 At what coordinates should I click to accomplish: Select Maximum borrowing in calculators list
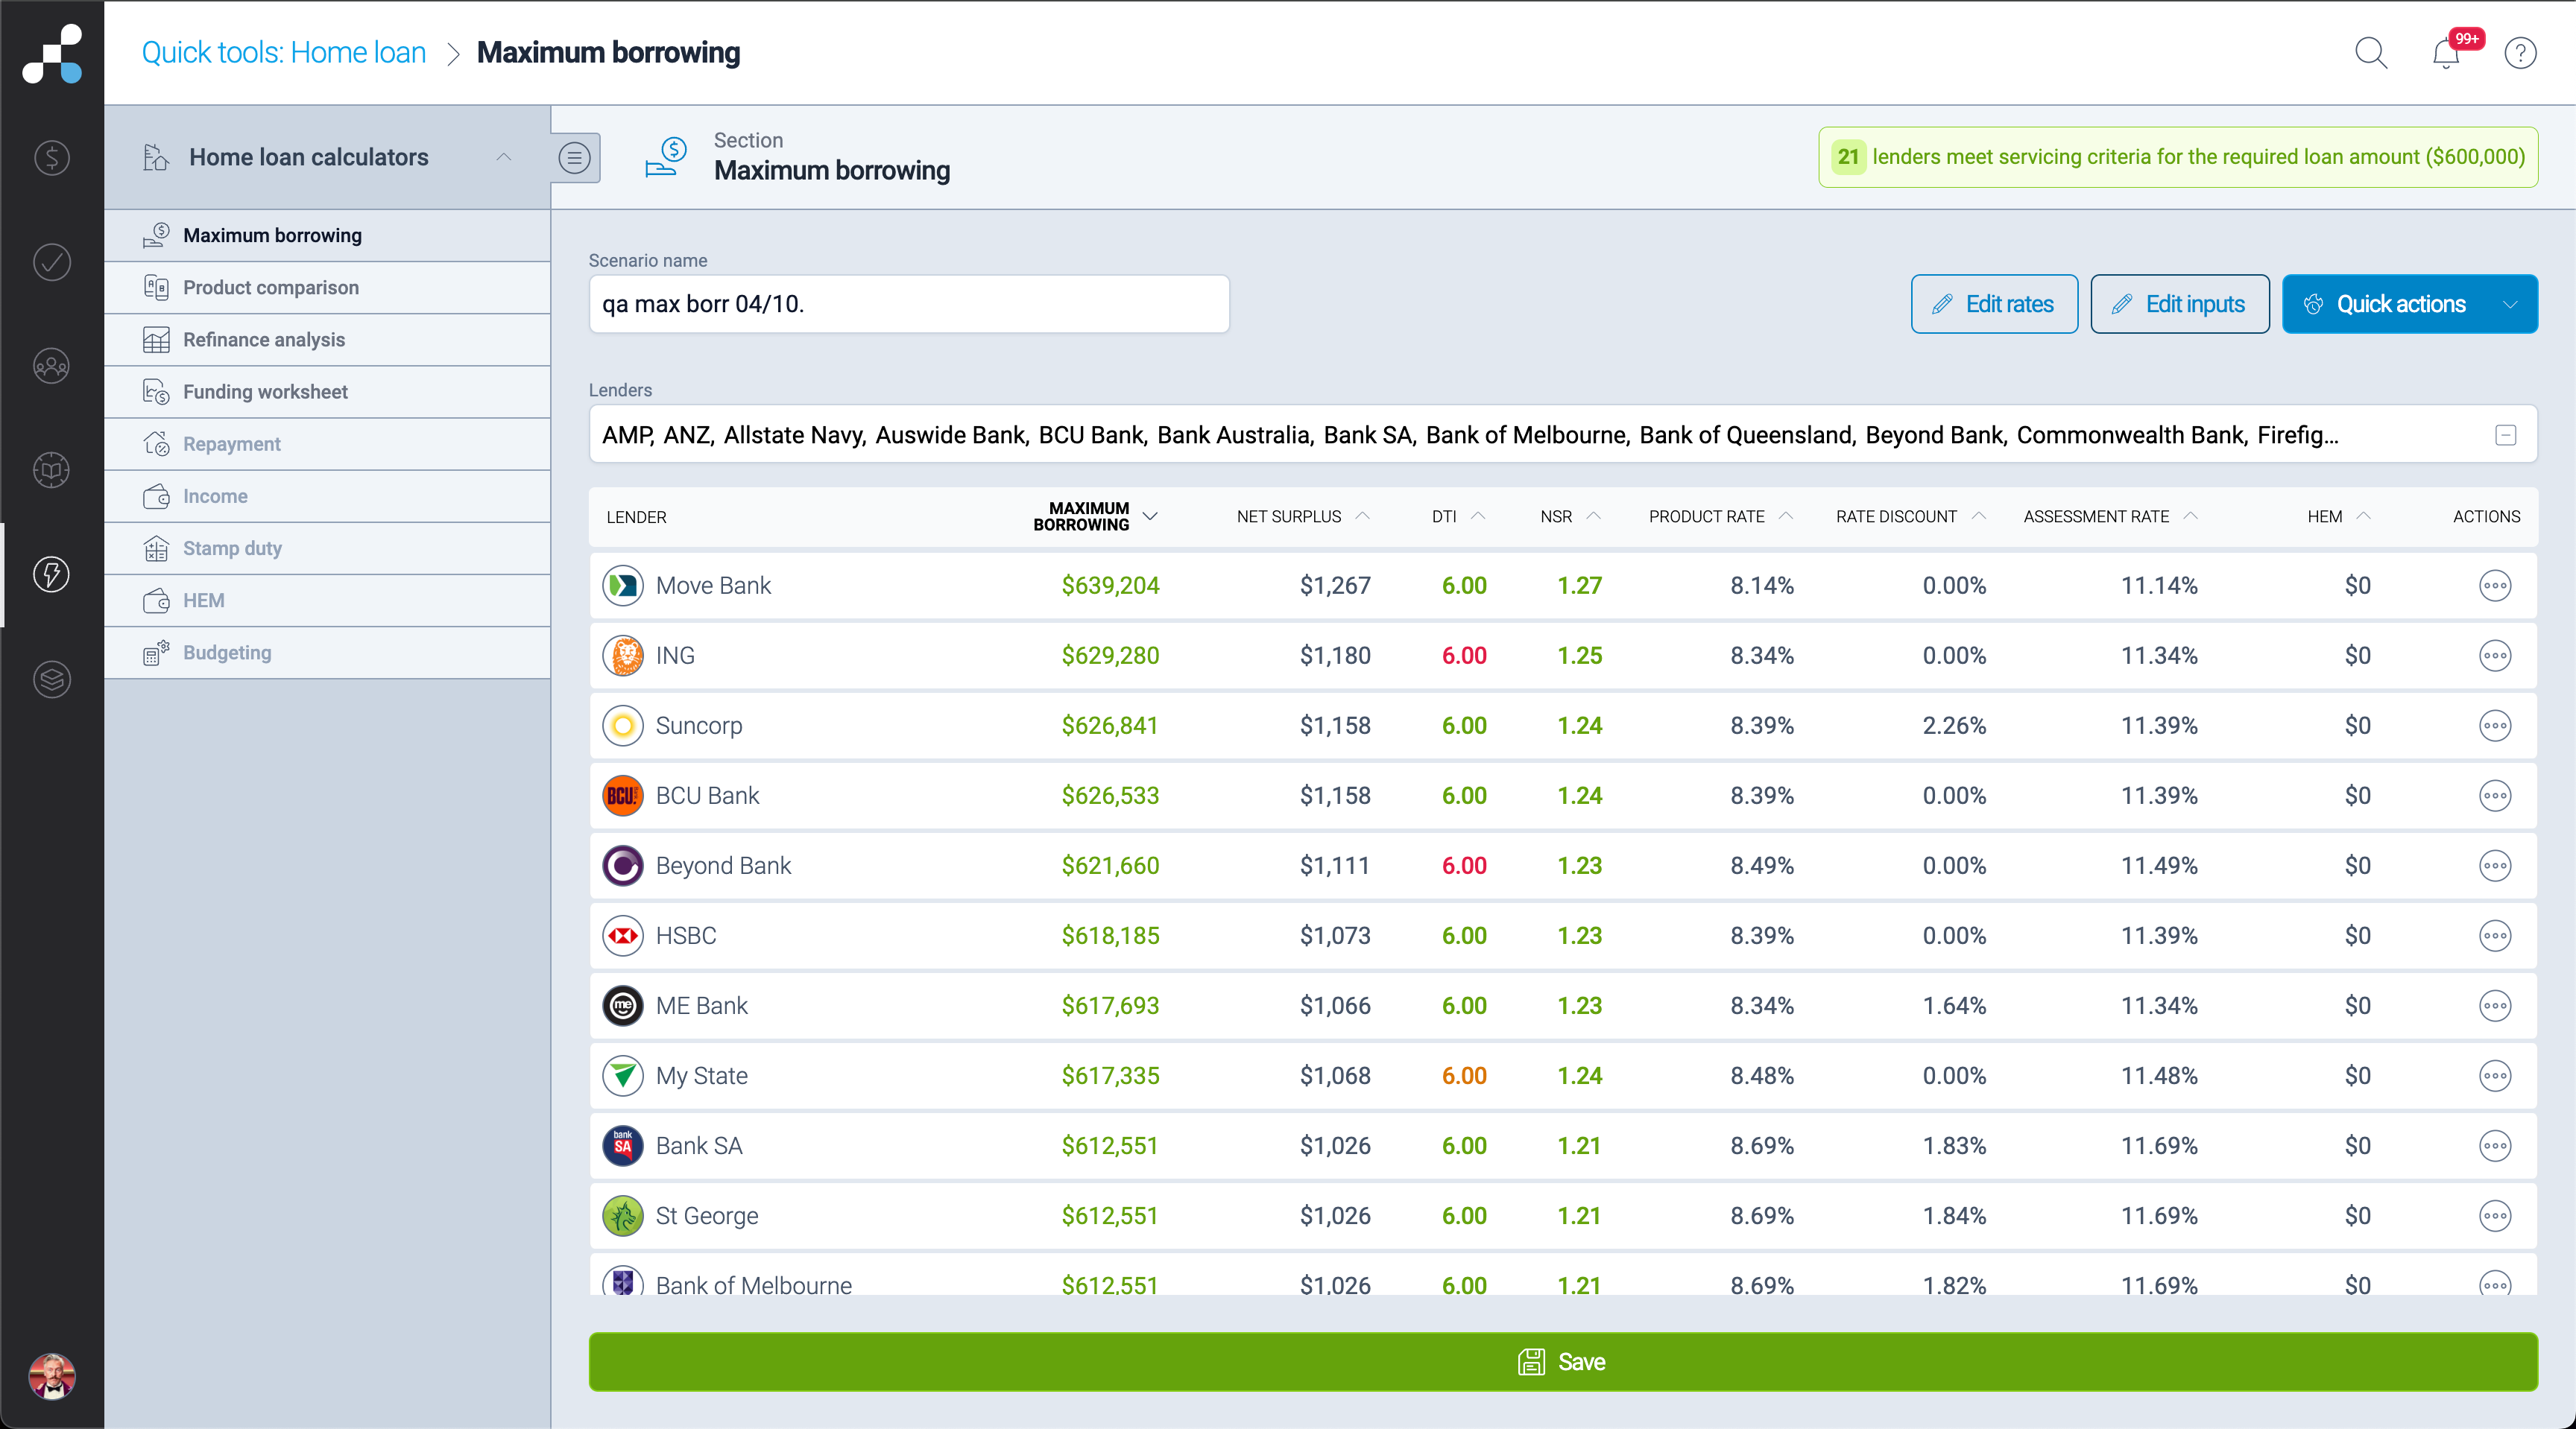(x=328, y=236)
